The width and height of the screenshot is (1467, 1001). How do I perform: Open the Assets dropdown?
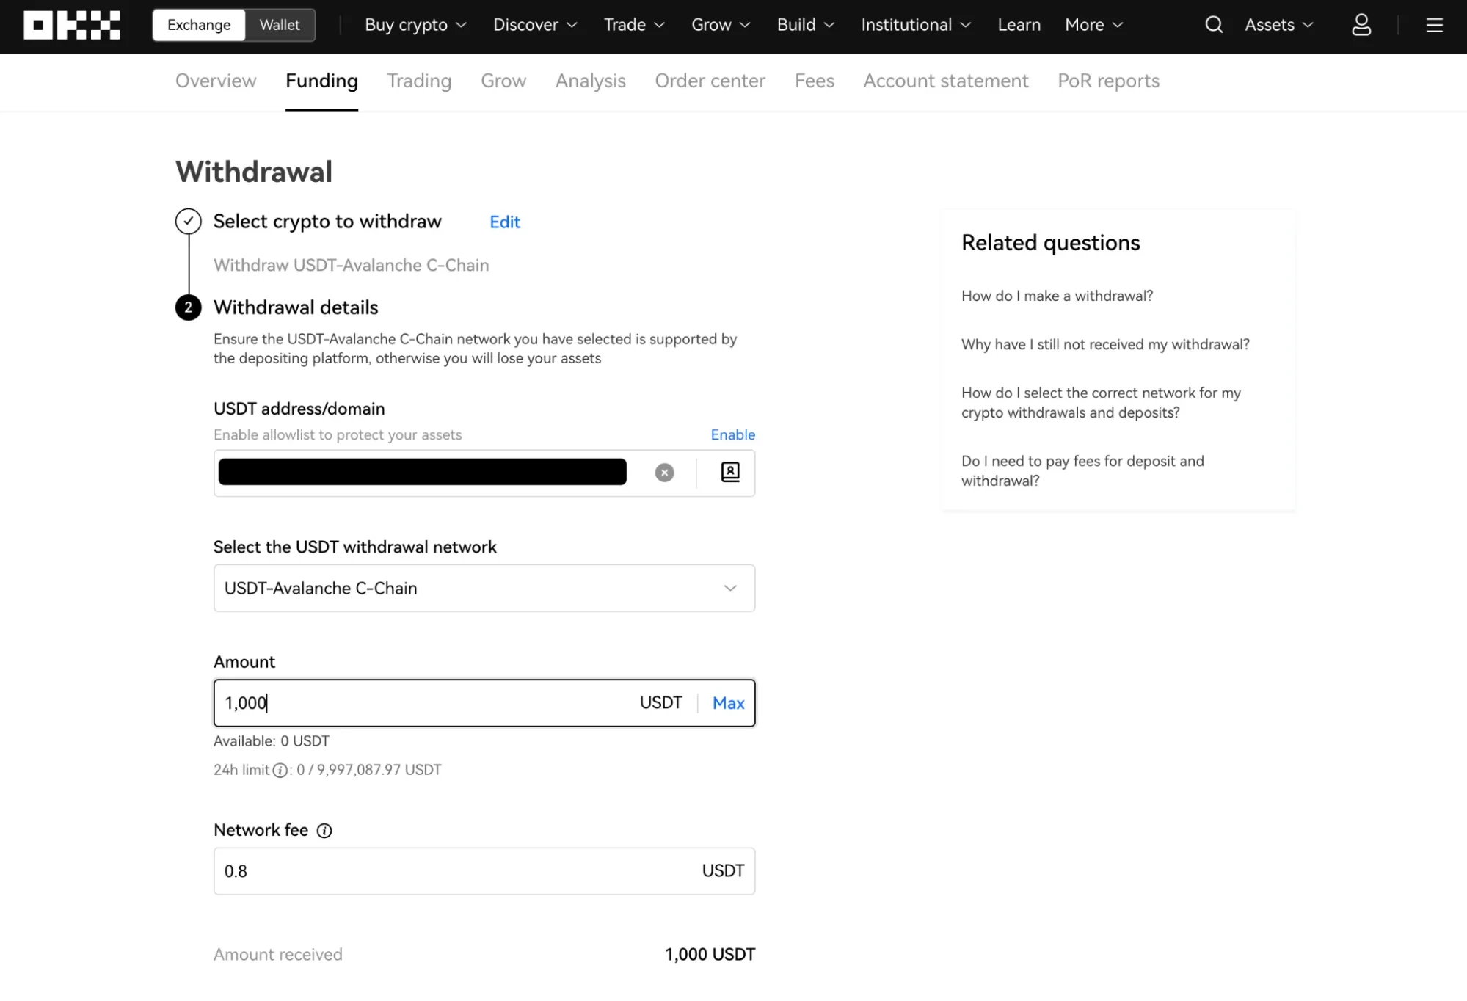coord(1278,25)
